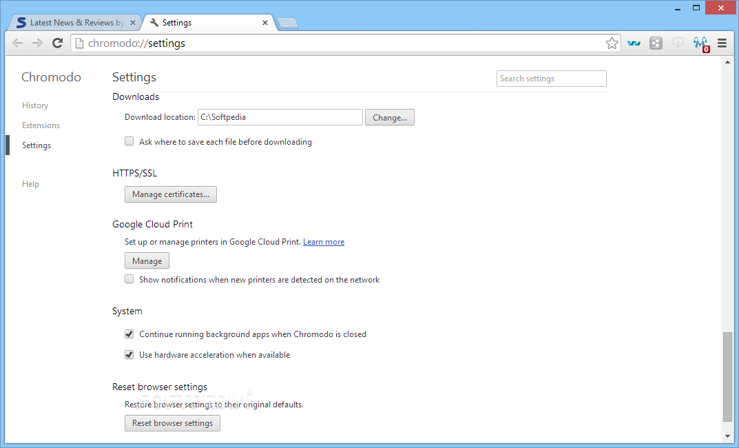Click the Google Cloud Print heading
Viewport: 739px width, 448px height.
coord(152,225)
